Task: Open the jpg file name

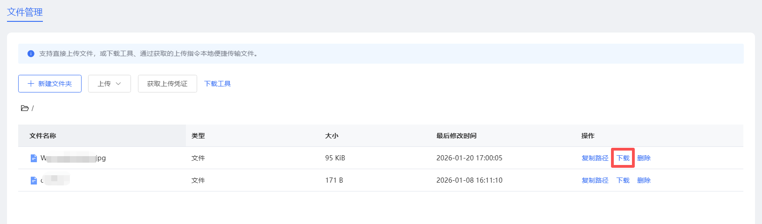Action: pos(73,158)
